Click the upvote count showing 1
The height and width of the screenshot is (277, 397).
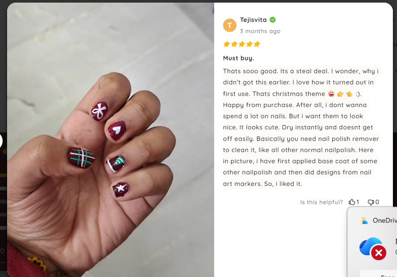tap(358, 202)
